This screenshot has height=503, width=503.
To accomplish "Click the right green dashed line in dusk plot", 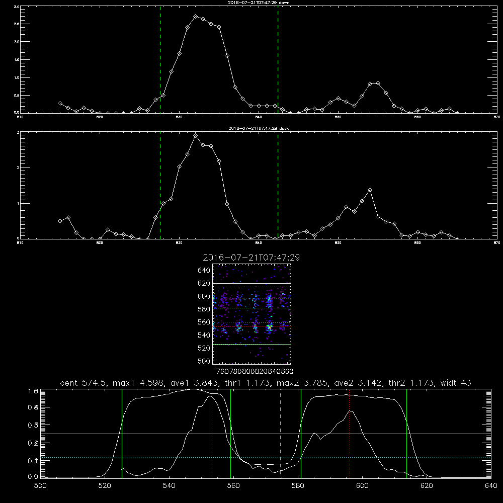I will 278,185.
